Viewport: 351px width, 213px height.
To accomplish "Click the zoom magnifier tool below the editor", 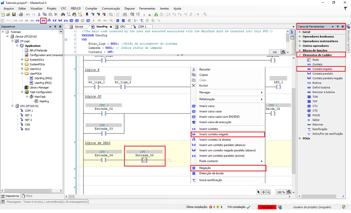I will 268,192.
